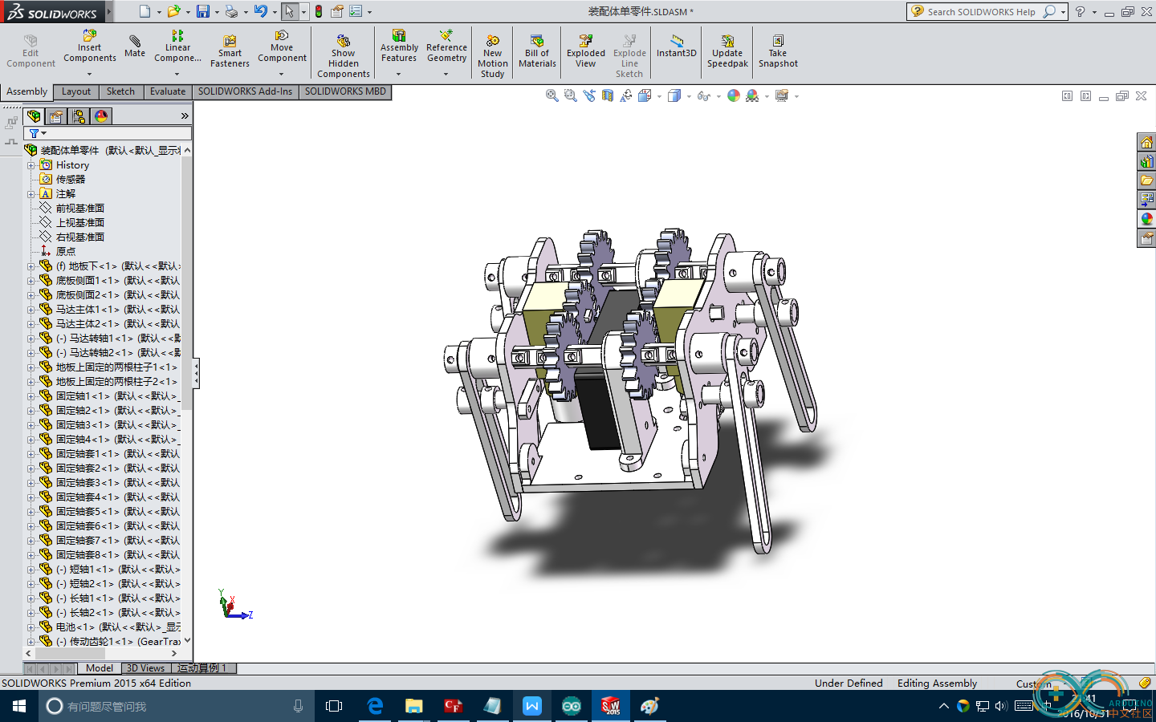Click the New document icon
This screenshot has height=722, width=1156.
click(144, 11)
